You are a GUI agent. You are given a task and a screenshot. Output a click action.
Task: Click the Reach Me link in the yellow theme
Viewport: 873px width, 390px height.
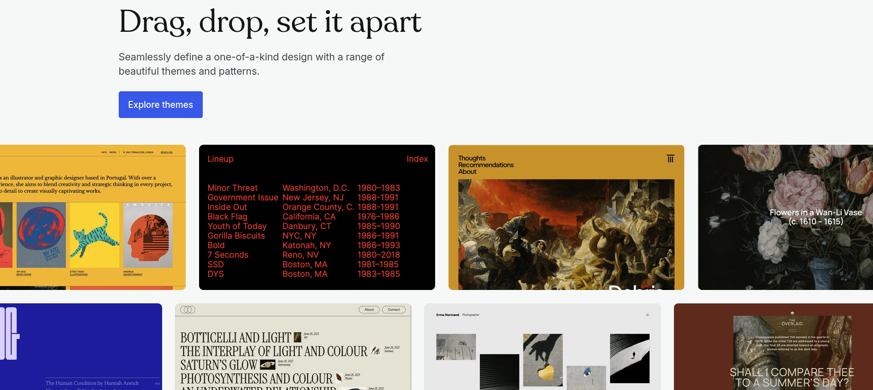click(x=166, y=152)
